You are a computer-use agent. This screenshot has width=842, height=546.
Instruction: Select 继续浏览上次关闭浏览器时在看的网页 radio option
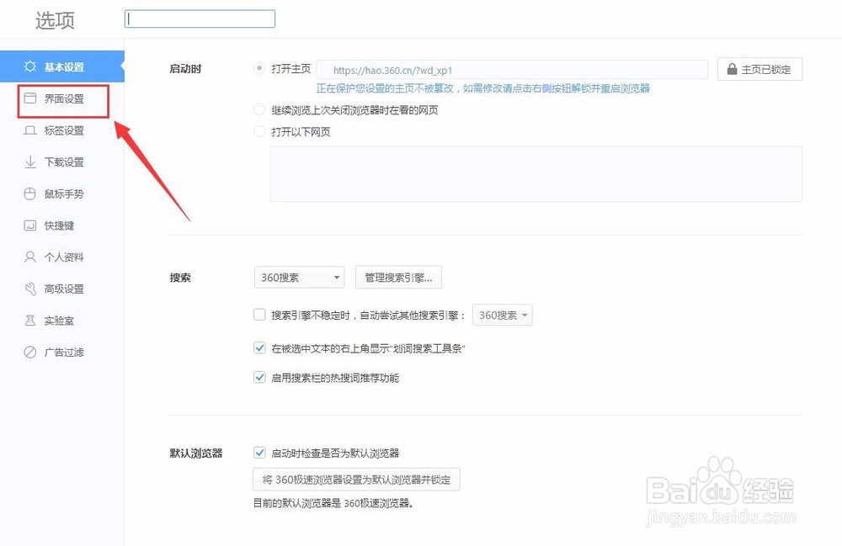pyautogui.click(x=259, y=110)
